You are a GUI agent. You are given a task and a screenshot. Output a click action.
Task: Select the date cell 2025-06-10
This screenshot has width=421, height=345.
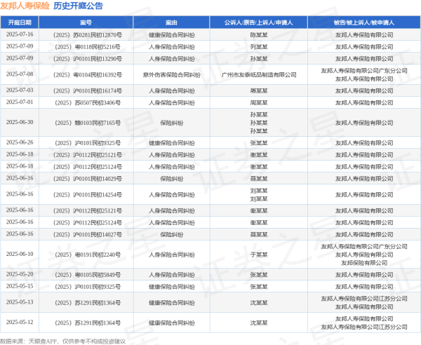click(19, 254)
